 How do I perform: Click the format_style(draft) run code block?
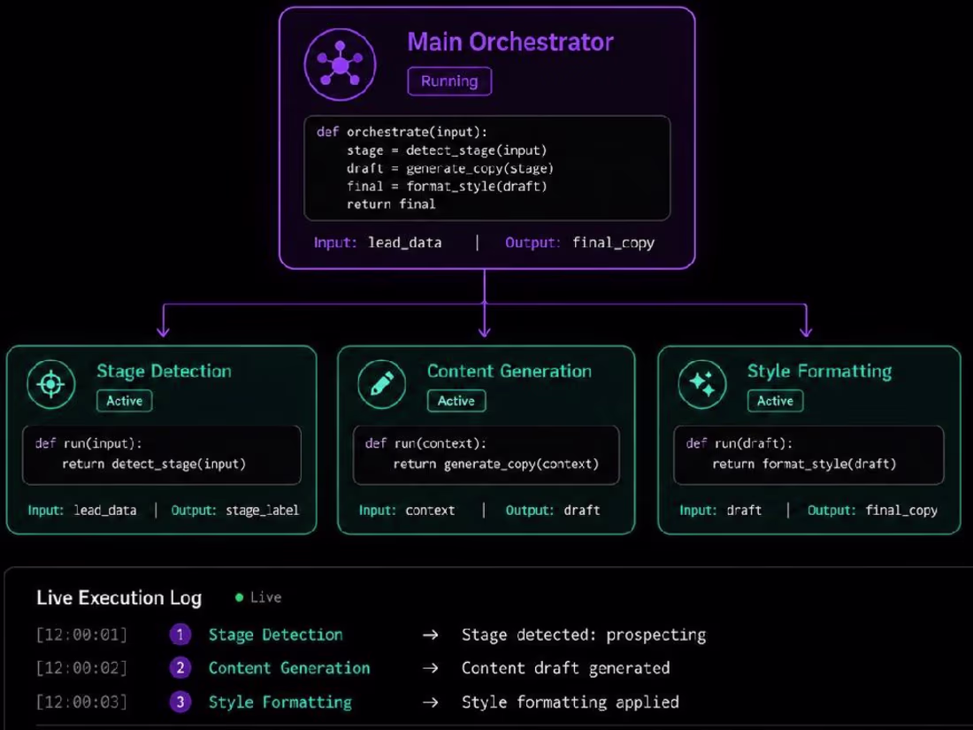[808, 455]
